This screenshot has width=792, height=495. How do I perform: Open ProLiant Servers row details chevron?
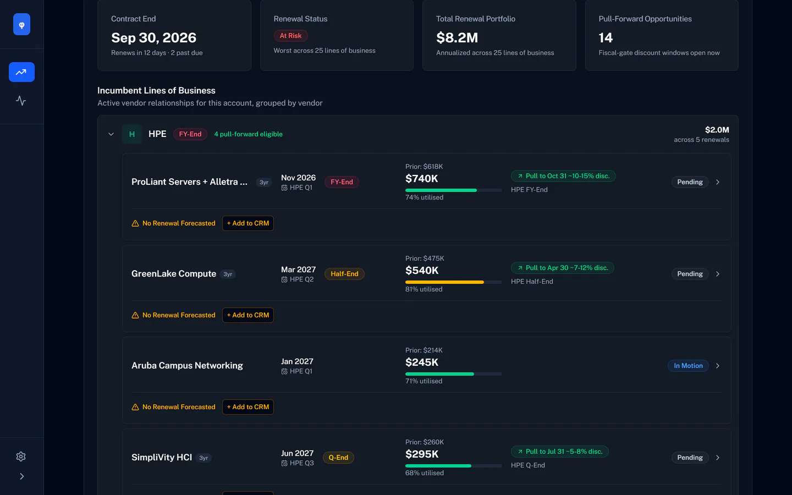click(x=718, y=182)
